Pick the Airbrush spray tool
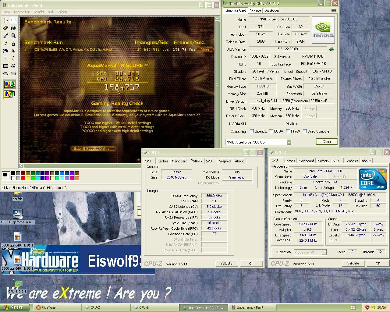This screenshot has height=312, width=390. click(x=5, y=51)
